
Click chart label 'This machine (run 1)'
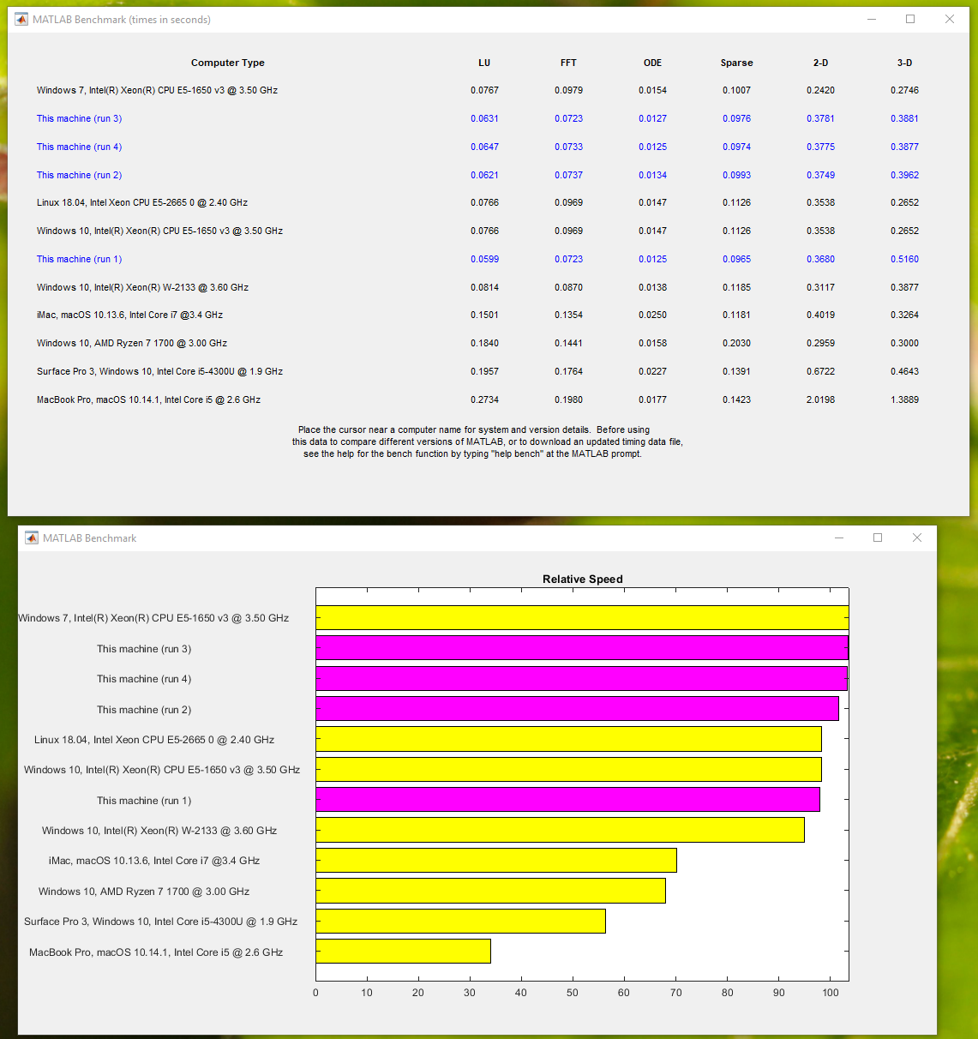[144, 800]
